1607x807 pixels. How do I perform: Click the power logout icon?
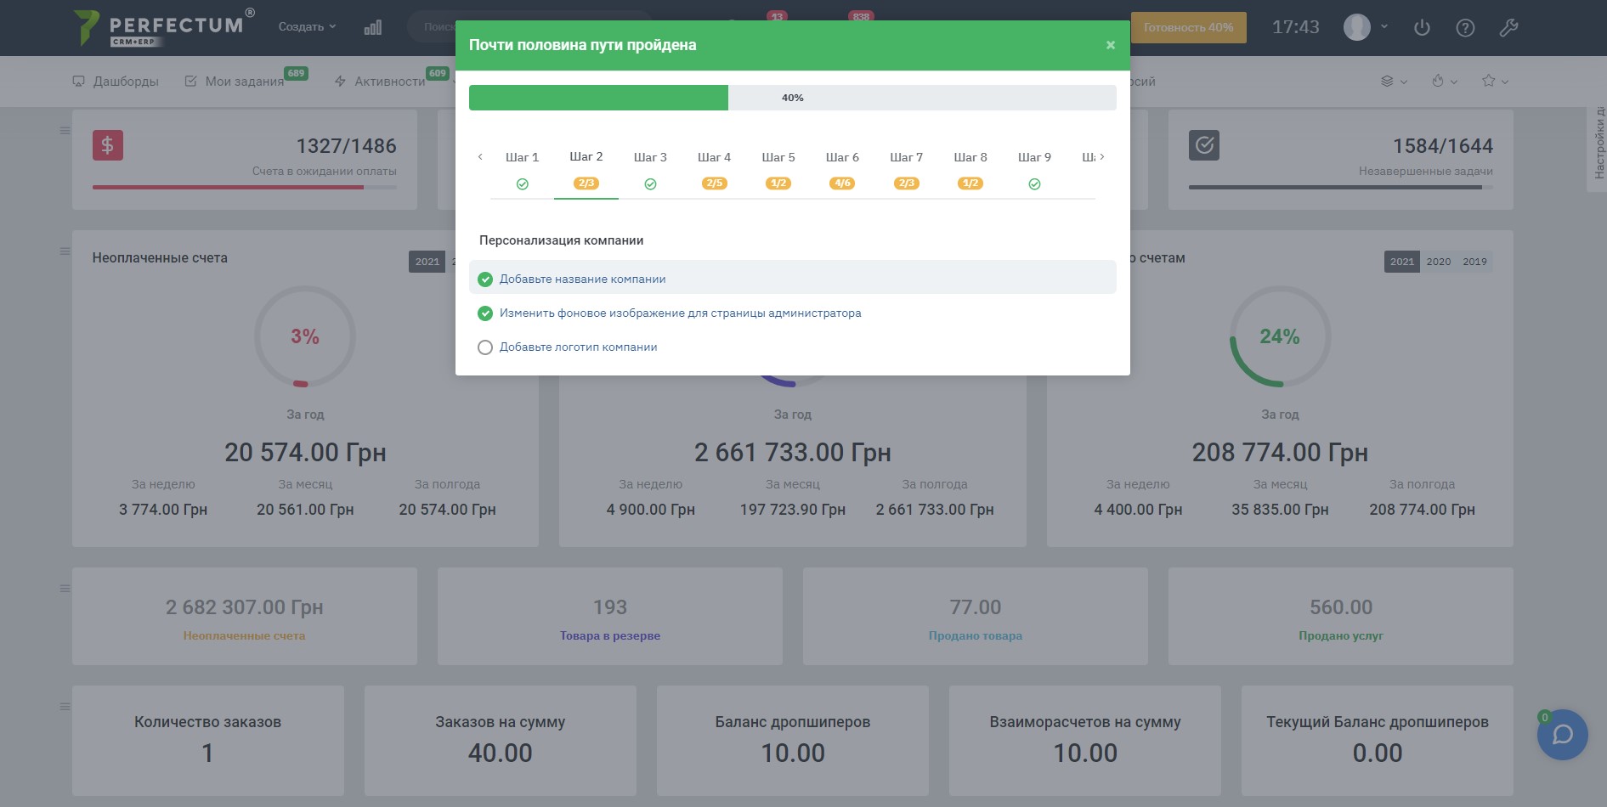1422,28
